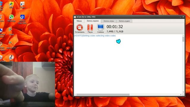The image size is (190, 107).
Task: Switch to the Запись игры tab
Action: 109,21
